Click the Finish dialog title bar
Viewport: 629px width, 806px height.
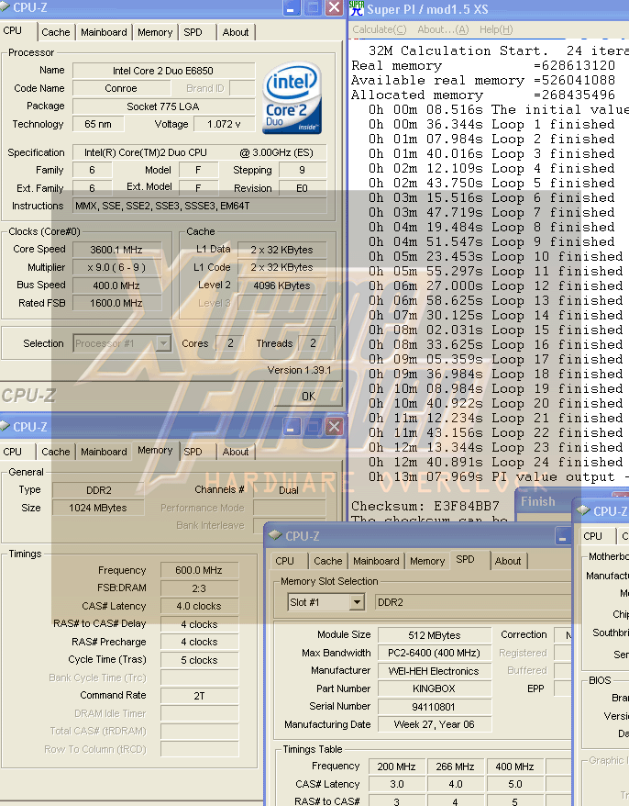tap(541, 501)
